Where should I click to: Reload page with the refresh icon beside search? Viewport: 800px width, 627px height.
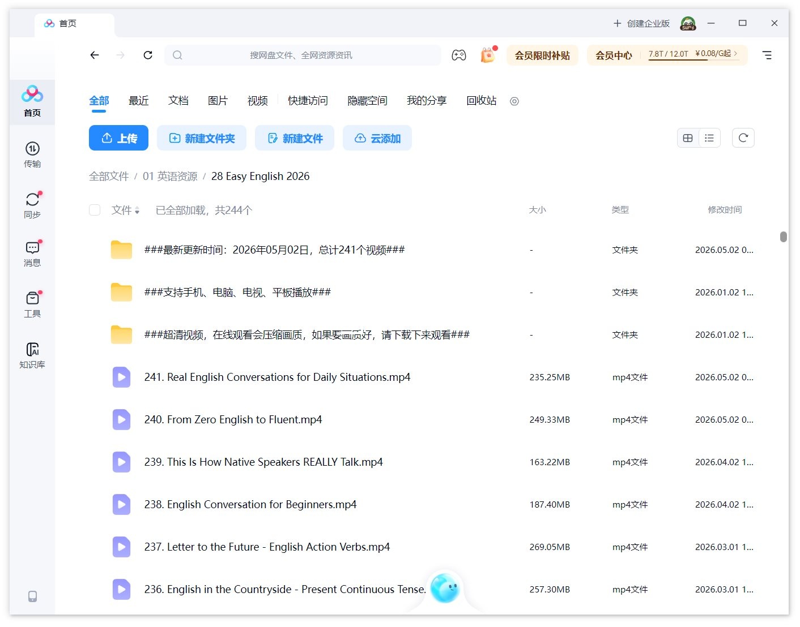click(148, 55)
